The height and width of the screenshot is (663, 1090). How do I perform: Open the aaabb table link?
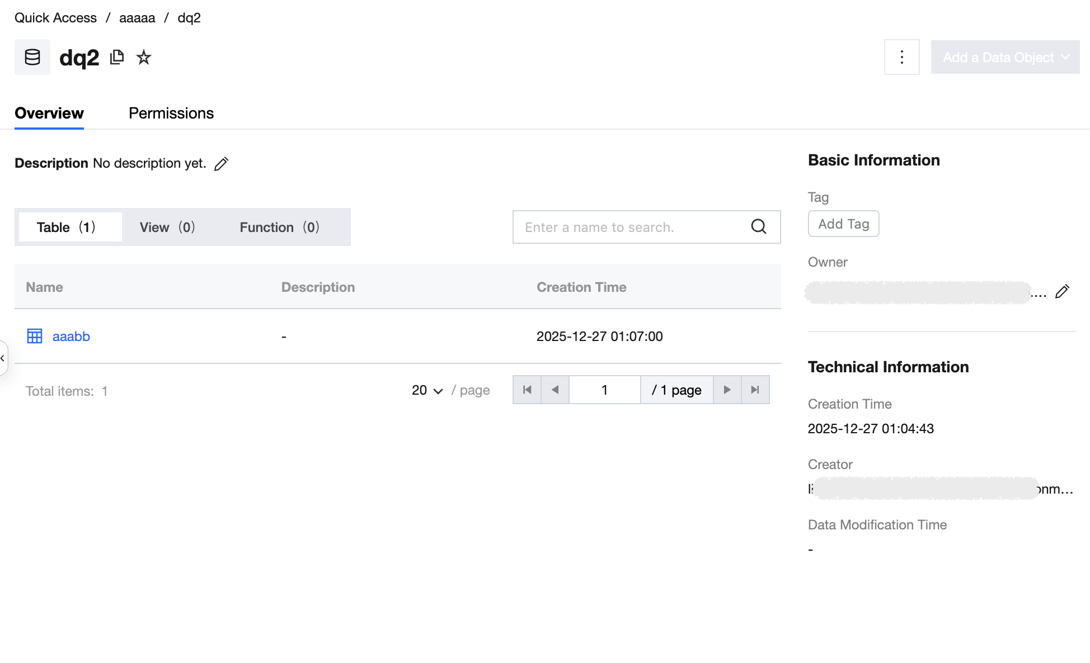71,337
